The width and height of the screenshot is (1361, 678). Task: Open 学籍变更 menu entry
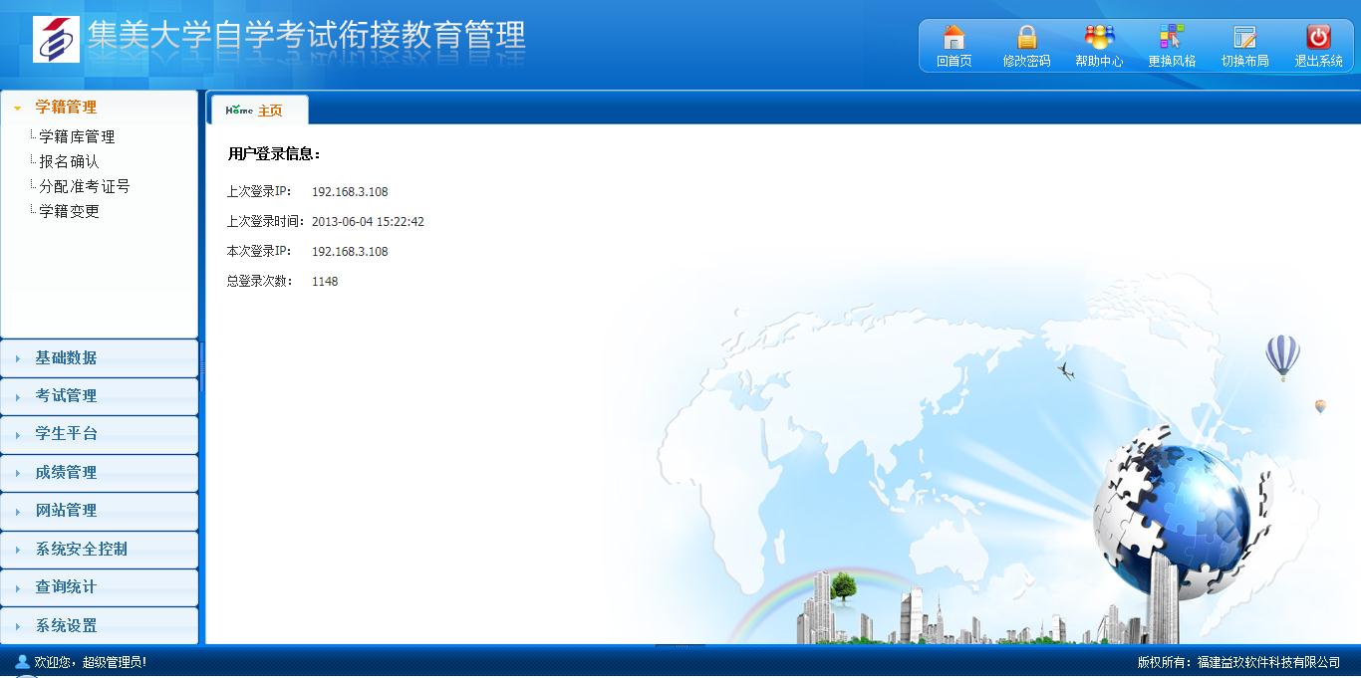coord(69,211)
